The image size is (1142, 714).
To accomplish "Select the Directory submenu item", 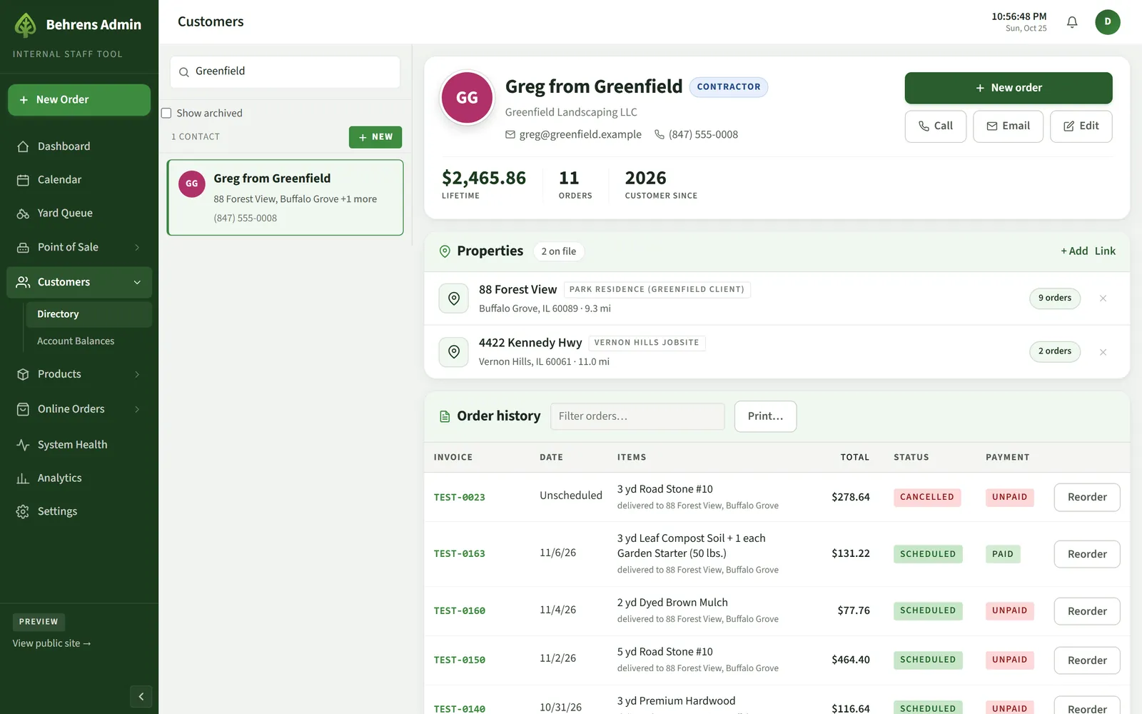I will coord(89,314).
